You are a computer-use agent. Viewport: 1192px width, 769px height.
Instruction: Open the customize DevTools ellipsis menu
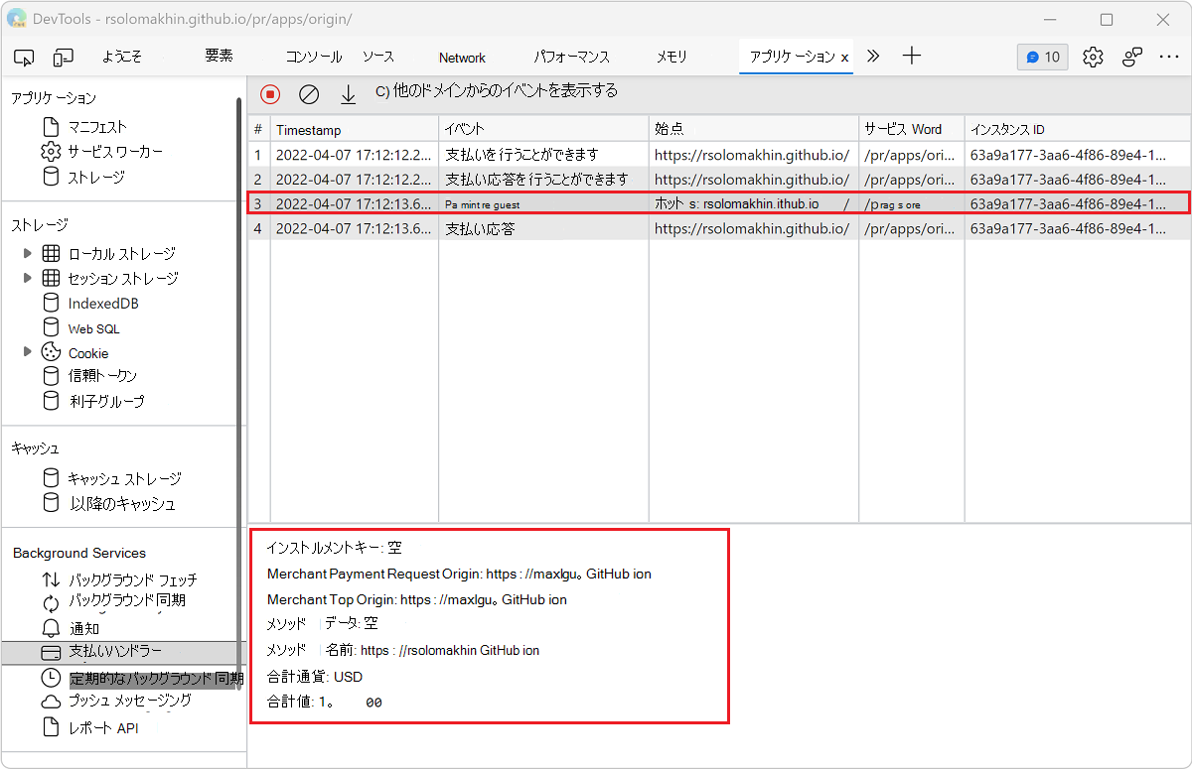click(1169, 58)
